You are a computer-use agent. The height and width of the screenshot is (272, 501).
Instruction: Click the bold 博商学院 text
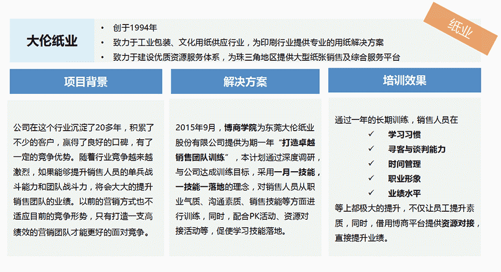(240, 127)
